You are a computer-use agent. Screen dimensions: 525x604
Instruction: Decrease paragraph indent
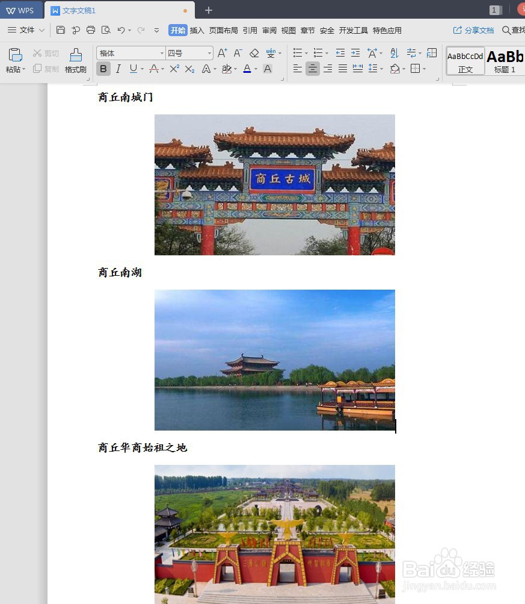pyautogui.click(x=340, y=53)
